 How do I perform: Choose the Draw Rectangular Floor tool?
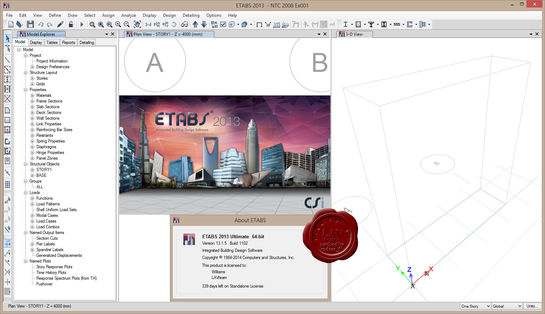pos(7,120)
